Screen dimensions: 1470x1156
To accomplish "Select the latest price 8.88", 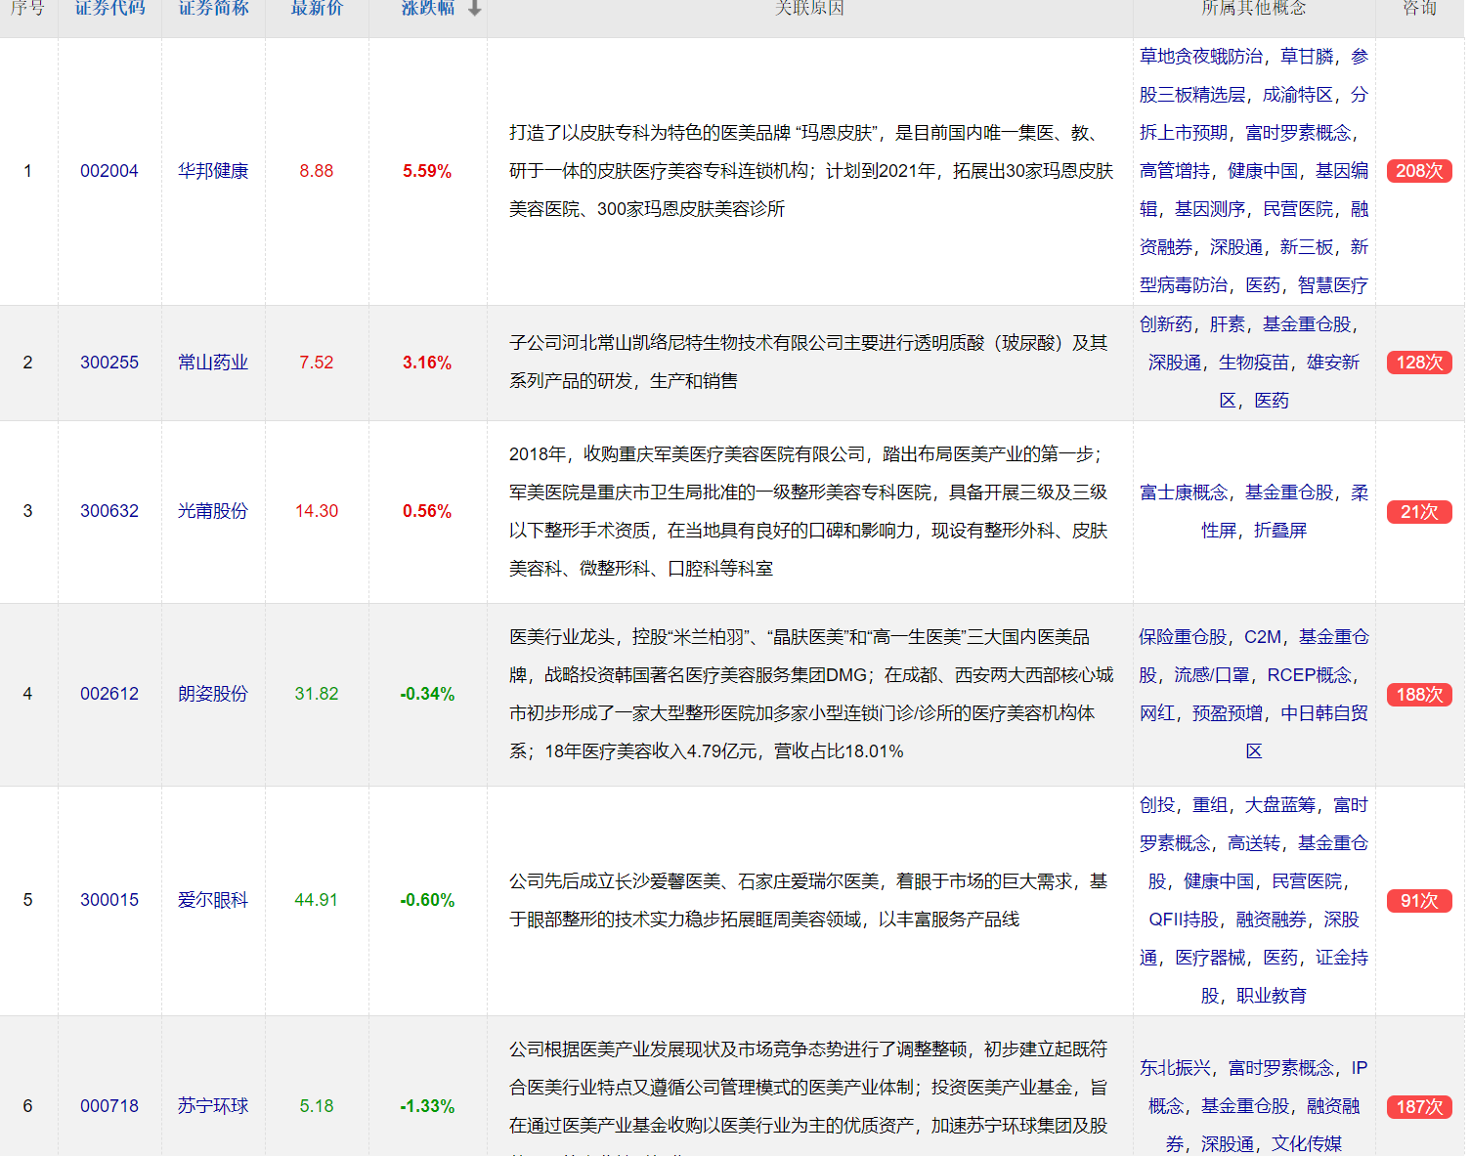I will click(x=317, y=171).
